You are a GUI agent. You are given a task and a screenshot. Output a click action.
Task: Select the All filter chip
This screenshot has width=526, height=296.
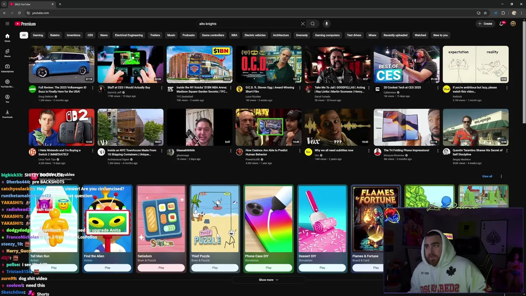pyautogui.click(x=24, y=35)
